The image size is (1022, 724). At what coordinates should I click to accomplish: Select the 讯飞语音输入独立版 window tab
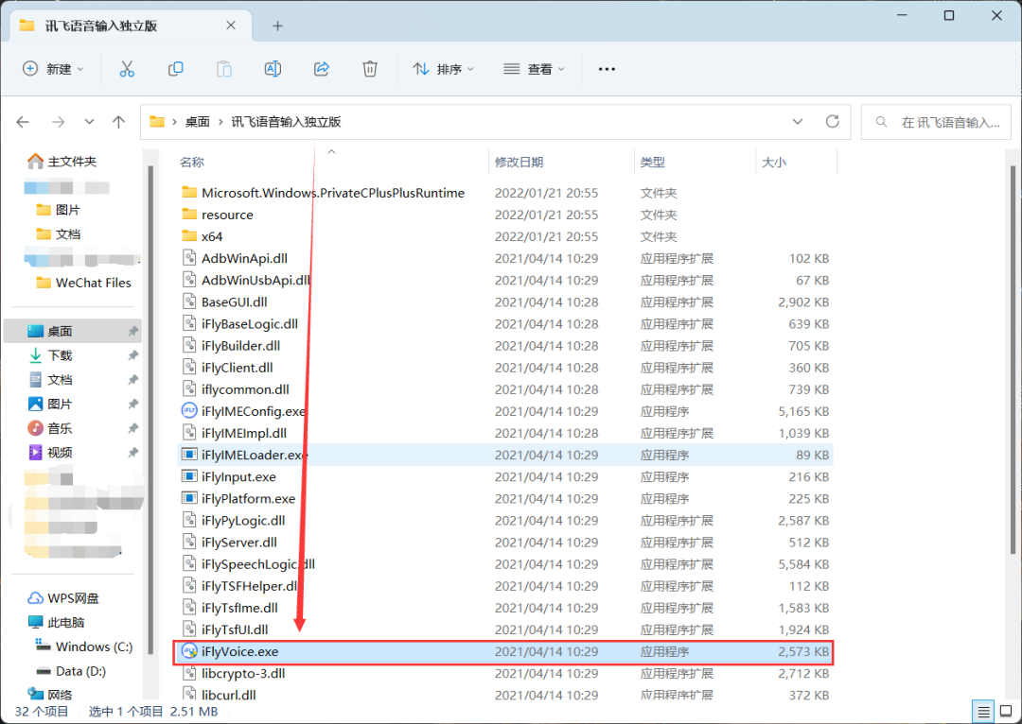(132, 26)
